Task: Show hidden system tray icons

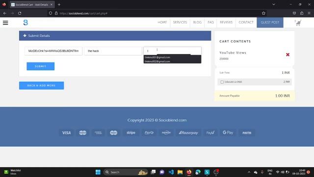Action: click(x=249, y=172)
